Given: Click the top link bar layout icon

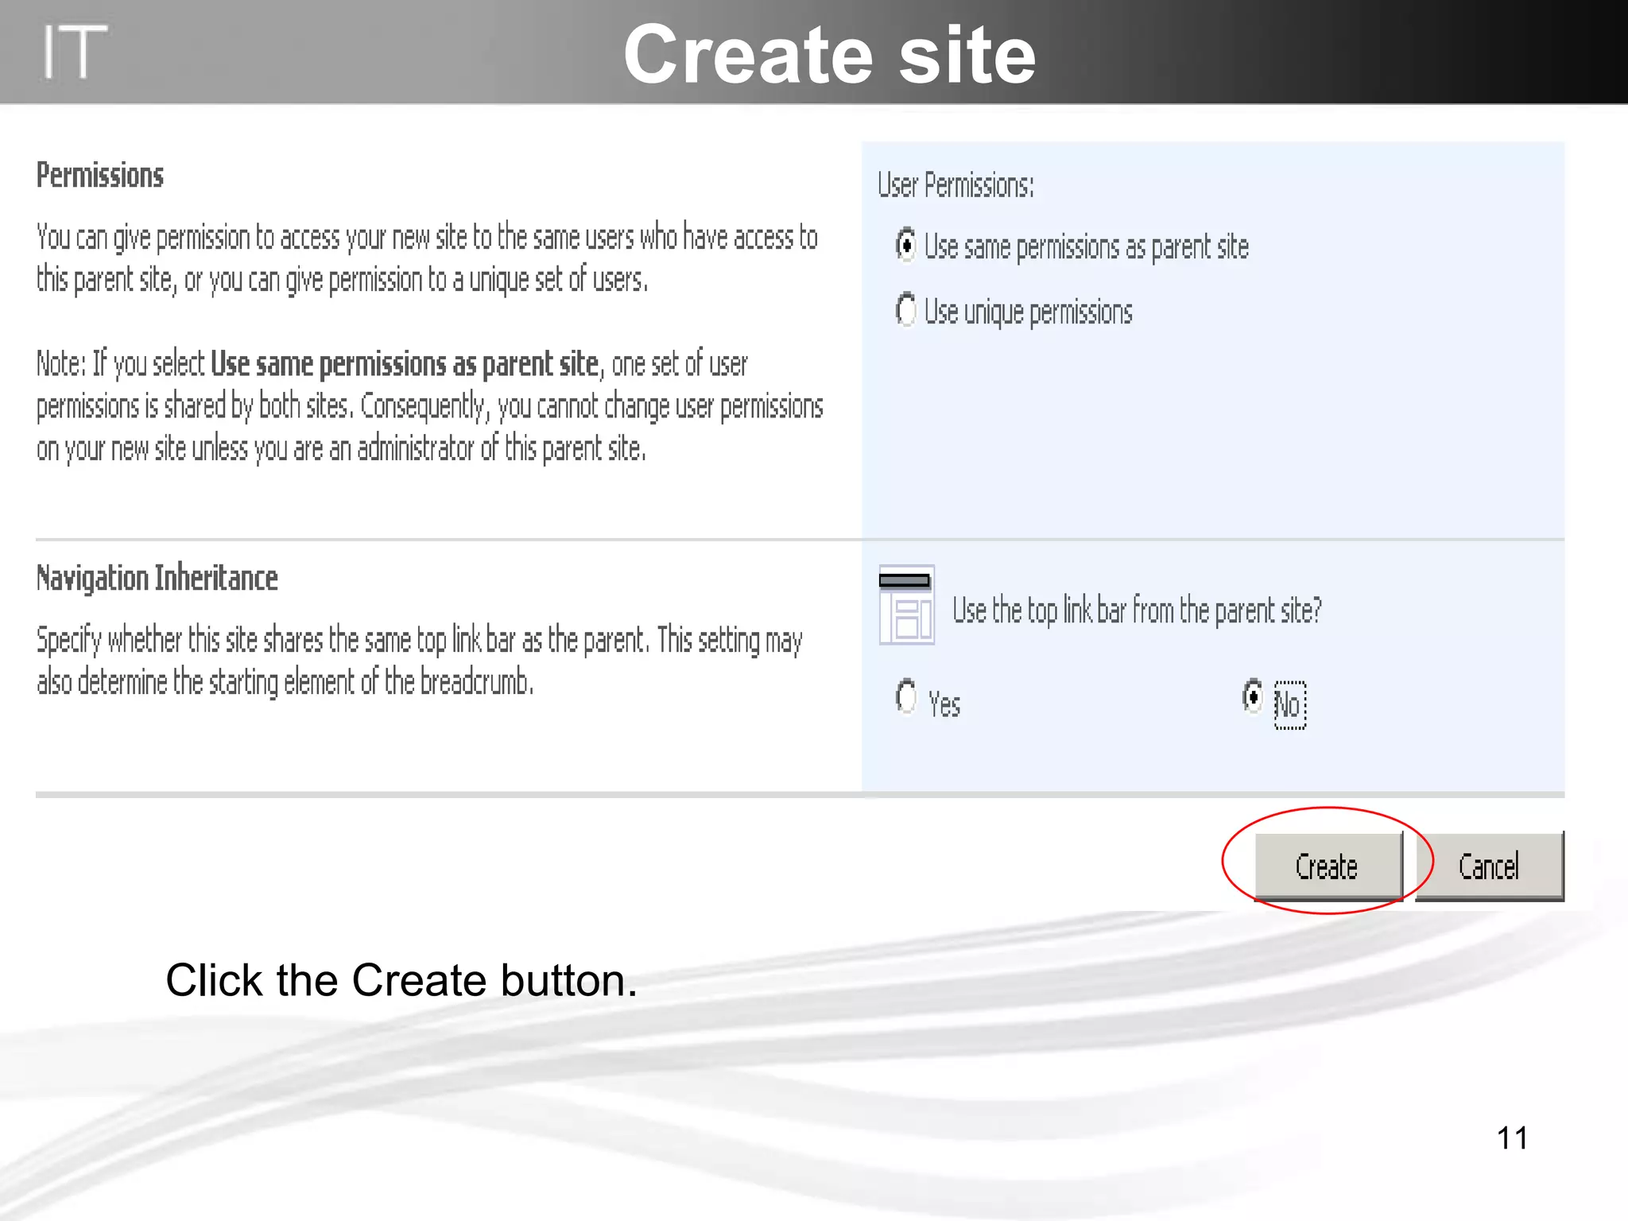Looking at the screenshot, I should point(906,605).
